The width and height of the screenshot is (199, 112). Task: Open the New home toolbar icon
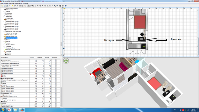pos(2,5)
